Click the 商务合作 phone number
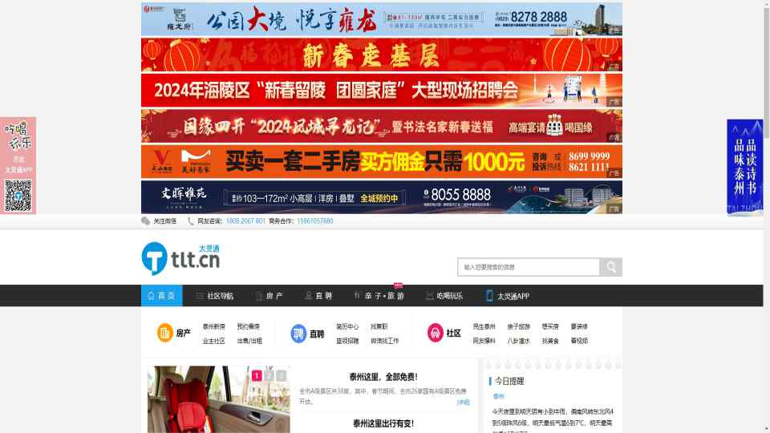This screenshot has height=433, width=770. pos(314,221)
